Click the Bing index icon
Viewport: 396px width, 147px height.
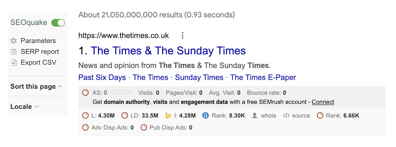point(168,115)
